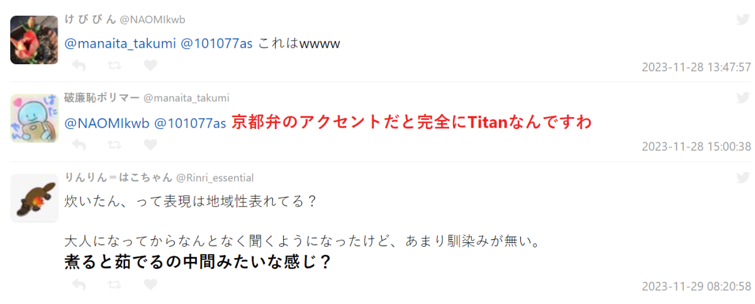
Task: Open Twitter bird icon on 破廉恥ポリマー's tweet
Action: [x=743, y=98]
